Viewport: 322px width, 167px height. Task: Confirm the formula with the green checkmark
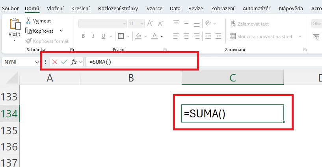pyautogui.click(x=64, y=62)
